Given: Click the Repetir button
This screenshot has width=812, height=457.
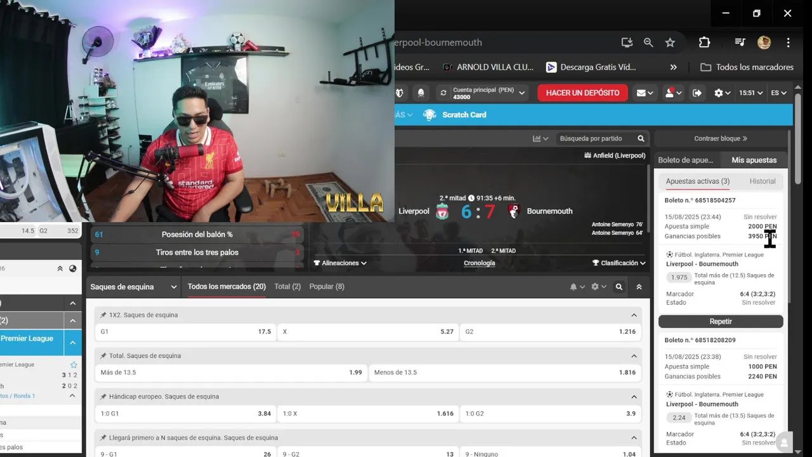Looking at the screenshot, I should [x=721, y=321].
